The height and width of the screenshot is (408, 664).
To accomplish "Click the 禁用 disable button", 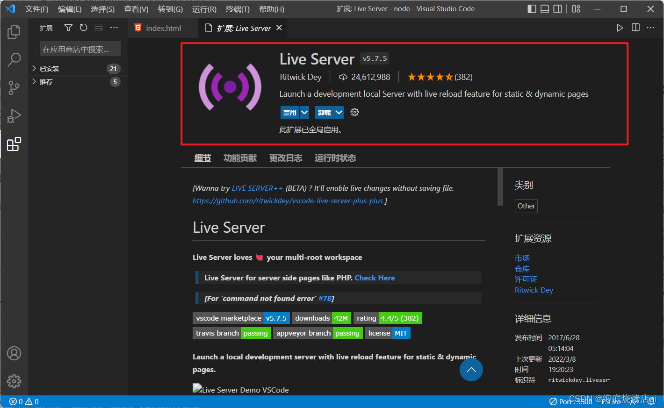I will coord(289,112).
